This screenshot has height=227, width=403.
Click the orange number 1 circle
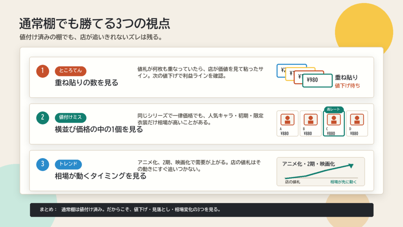tap(43, 71)
